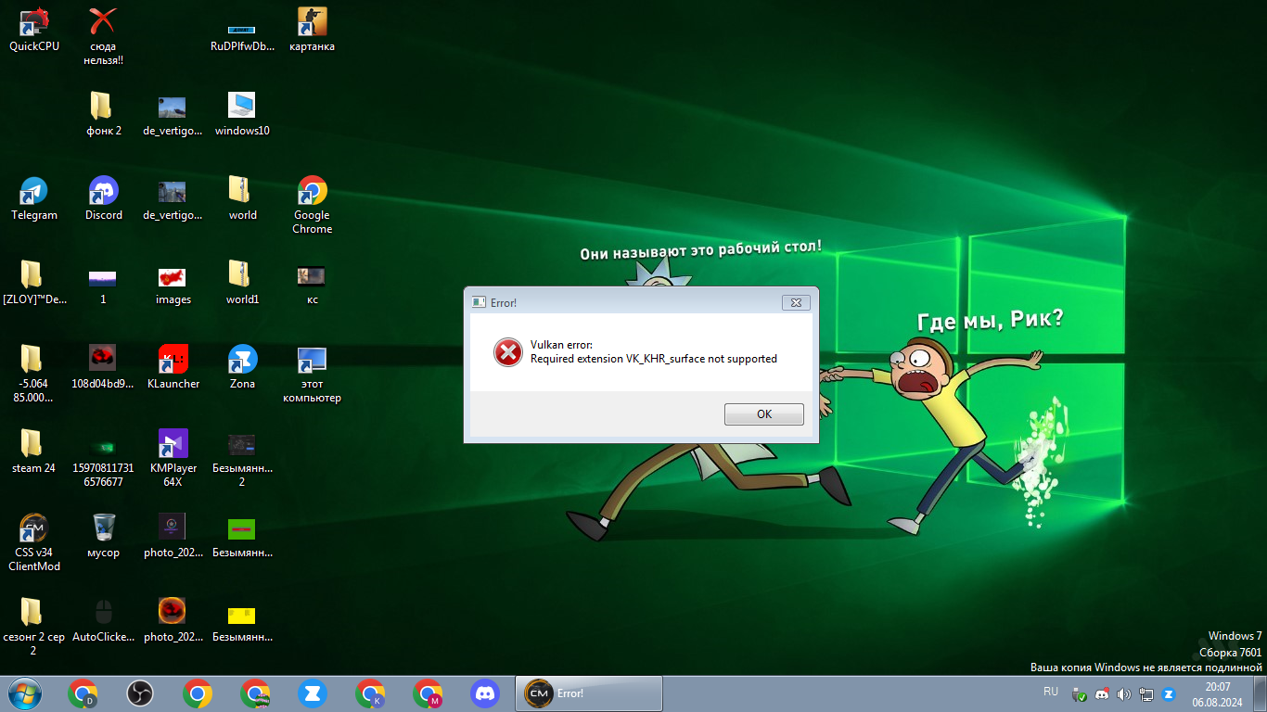Select the world1 folder on desktop

[x=242, y=276]
